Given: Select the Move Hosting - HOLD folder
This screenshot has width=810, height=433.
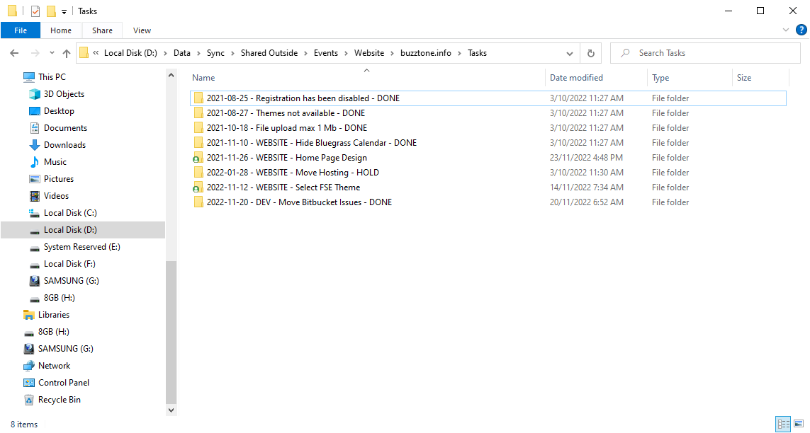Looking at the screenshot, I should [292, 173].
